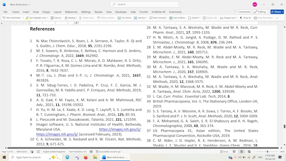Click the VBA FieldDelete undo icon
Screen dimensions: 286x161
[4, 18]
